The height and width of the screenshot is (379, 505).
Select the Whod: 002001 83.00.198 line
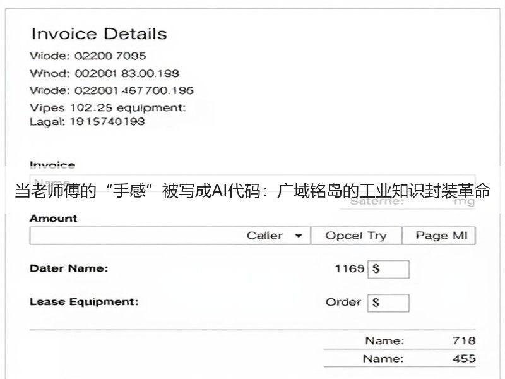pyautogui.click(x=104, y=73)
